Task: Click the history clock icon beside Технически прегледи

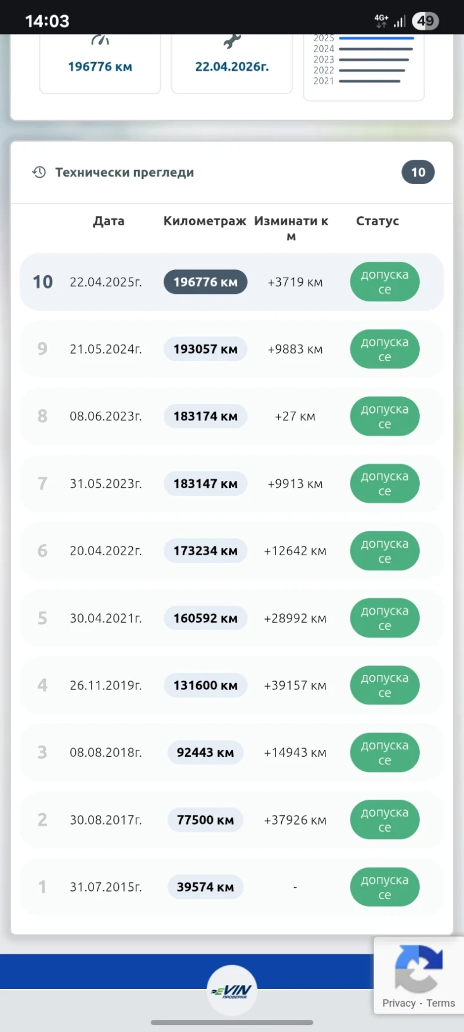Action: 39,172
